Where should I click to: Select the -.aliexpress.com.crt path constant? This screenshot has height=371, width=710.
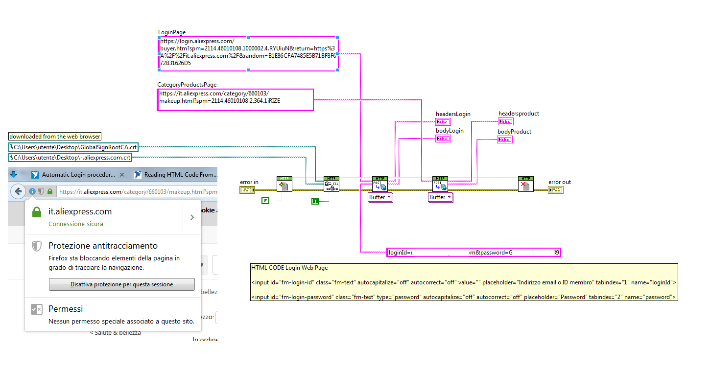click(x=71, y=157)
